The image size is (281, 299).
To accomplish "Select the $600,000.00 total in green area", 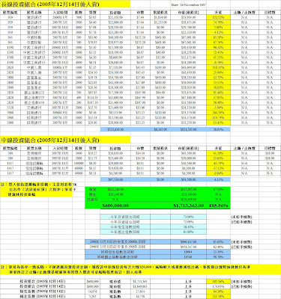I will click(115, 206).
